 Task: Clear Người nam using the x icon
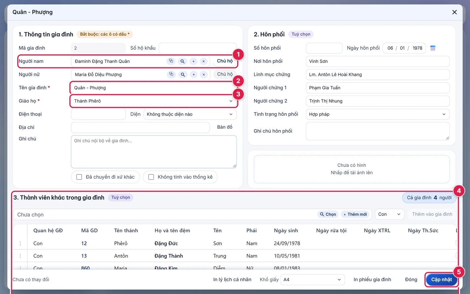pyautogui.click(x=204, y=61)
